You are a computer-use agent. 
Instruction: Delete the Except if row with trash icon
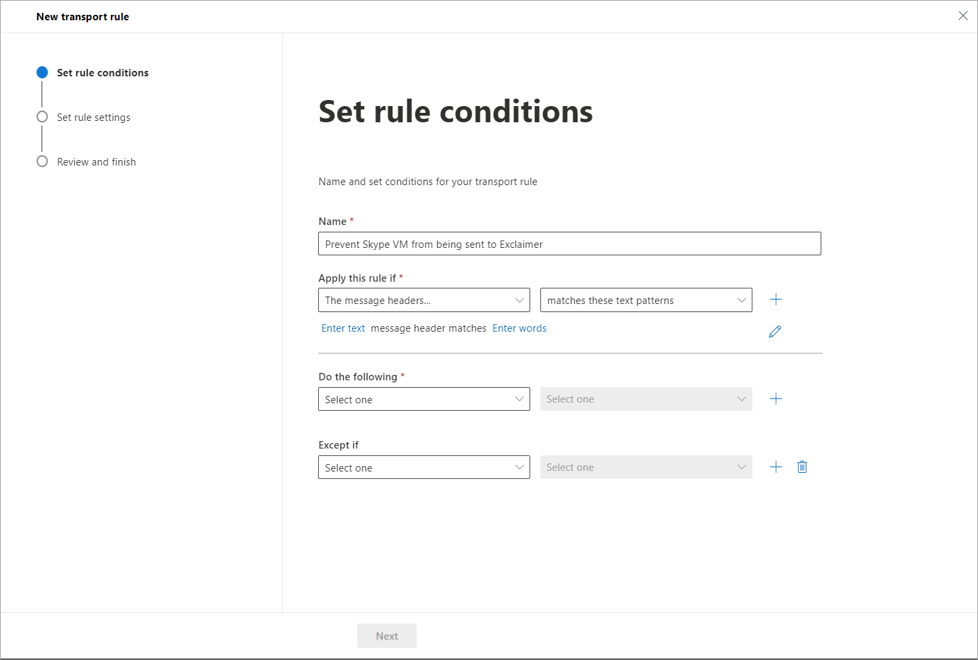tap(802, 467)
